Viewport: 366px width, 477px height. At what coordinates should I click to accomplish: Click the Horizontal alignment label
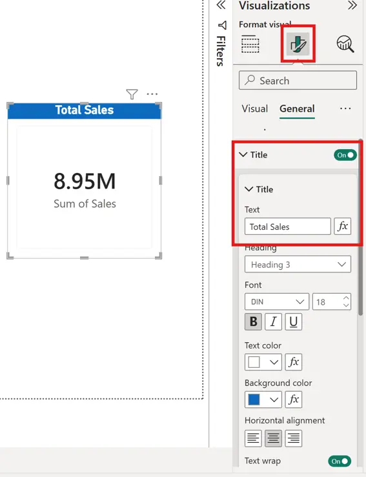tap(285, 420)
